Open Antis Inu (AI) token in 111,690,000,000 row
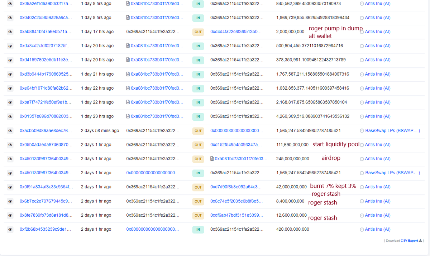 [378, 145]
